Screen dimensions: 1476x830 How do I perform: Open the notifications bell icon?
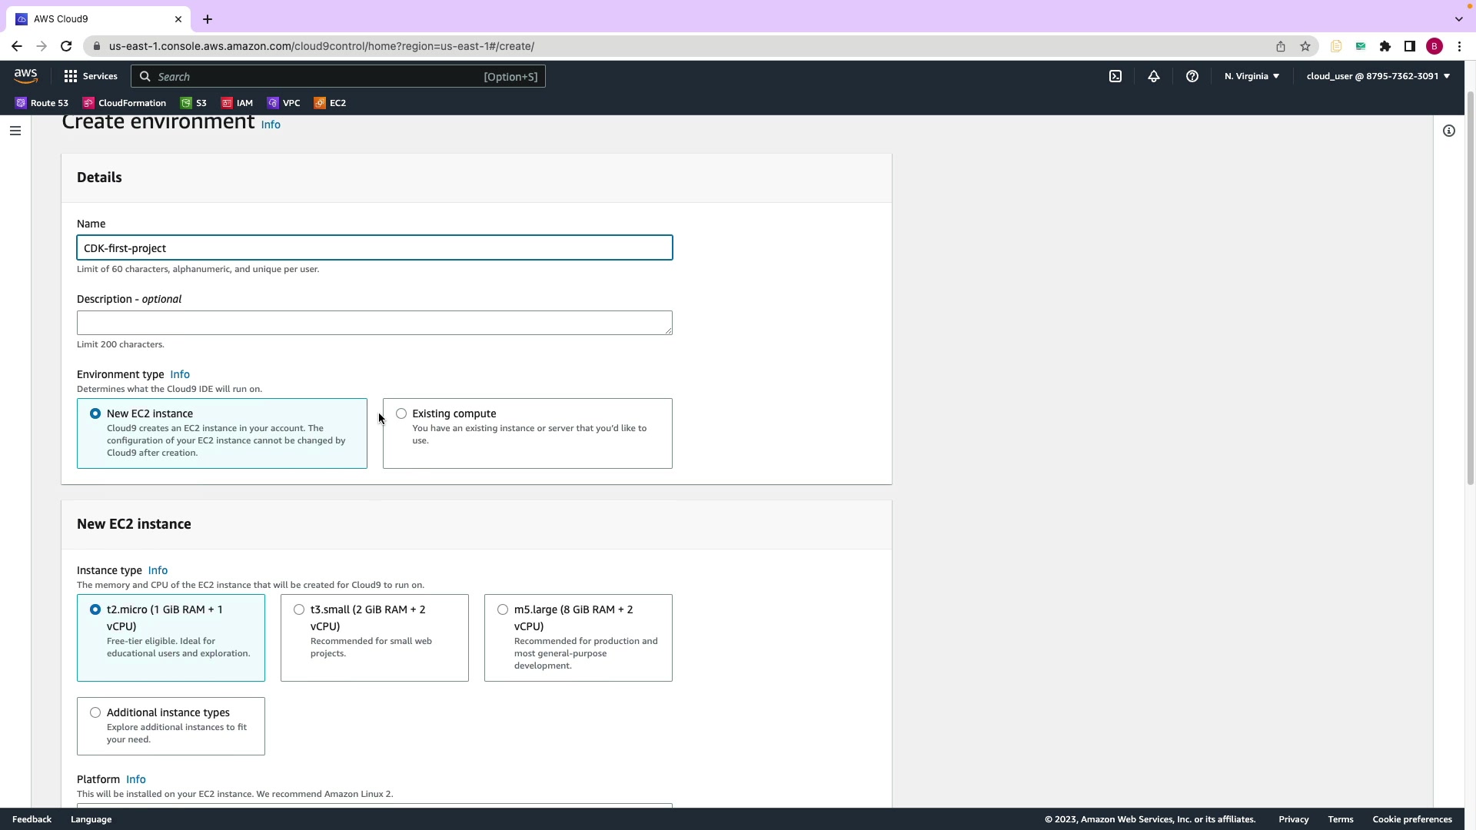click(x=1154, y=76)
